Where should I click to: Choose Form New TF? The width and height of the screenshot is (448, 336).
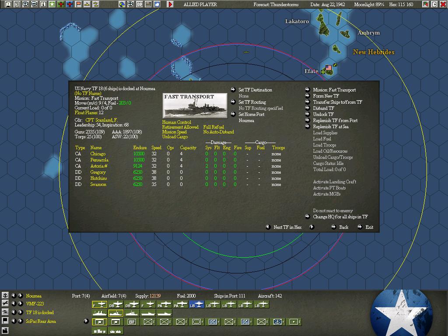[x=325, y=96]
